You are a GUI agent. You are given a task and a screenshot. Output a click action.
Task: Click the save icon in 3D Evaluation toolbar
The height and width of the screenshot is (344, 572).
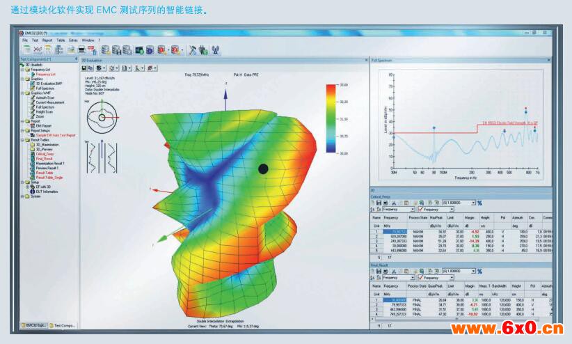(84, 68)
